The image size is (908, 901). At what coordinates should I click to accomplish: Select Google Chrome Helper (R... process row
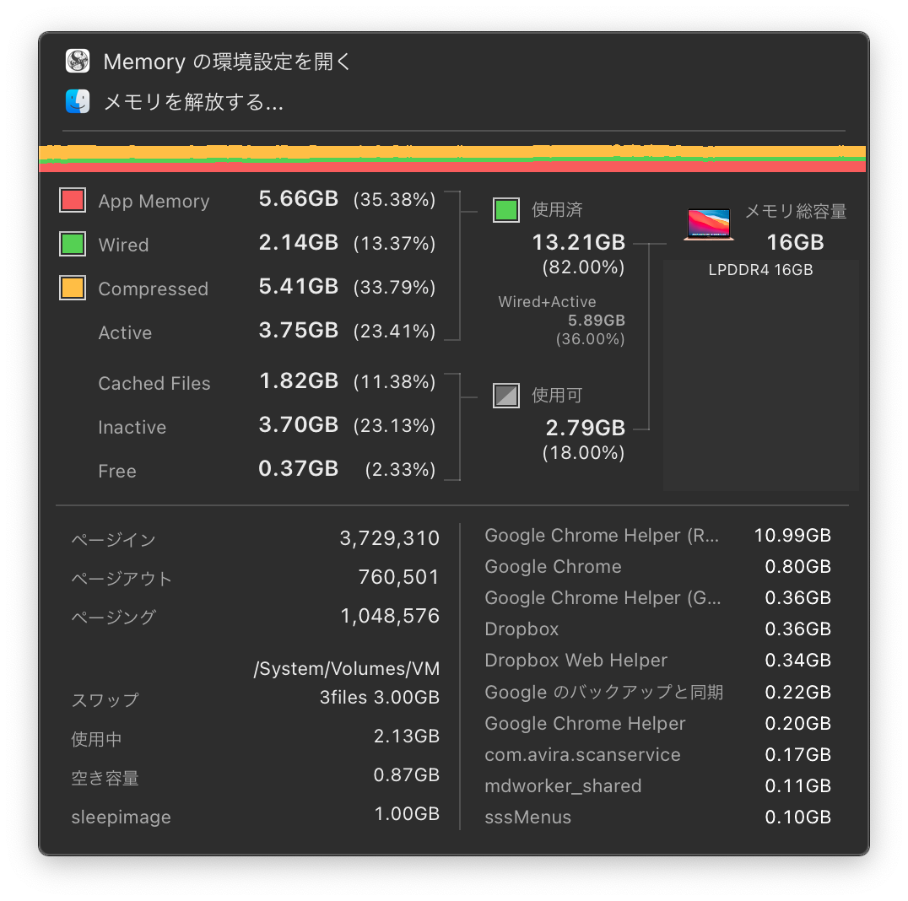pyautogui.click(x=658, y=536)
